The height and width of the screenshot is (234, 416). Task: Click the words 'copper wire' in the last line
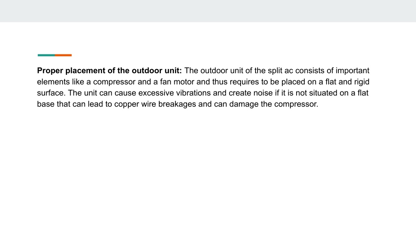tap(135, 104)
